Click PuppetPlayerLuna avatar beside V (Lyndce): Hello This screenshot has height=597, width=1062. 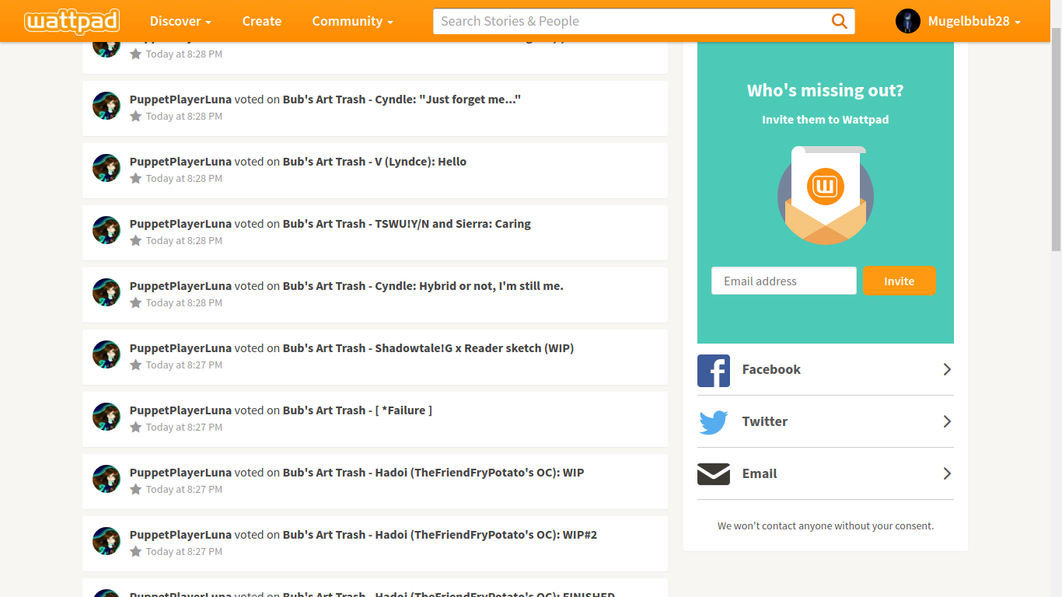107,168
